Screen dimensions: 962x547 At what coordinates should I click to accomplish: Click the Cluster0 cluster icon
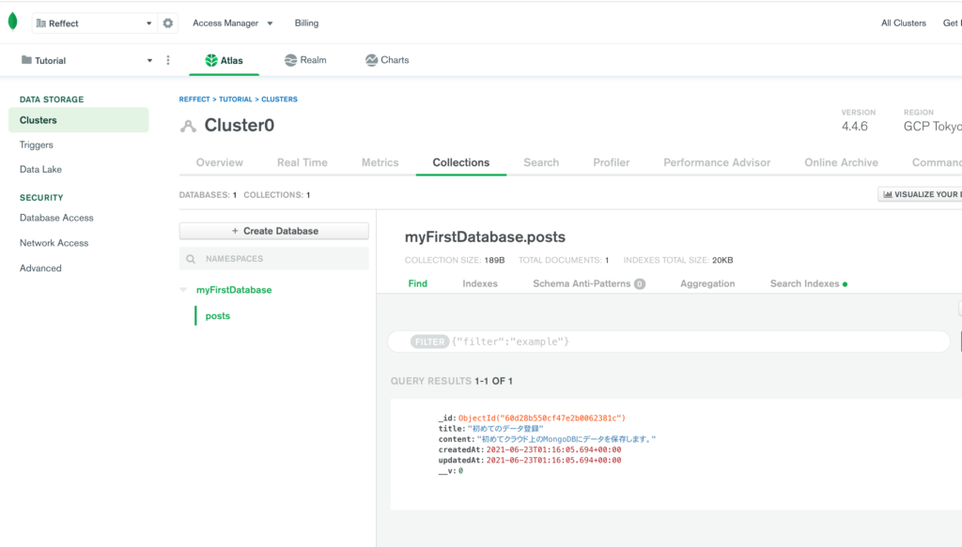click(x=188, y=126)
